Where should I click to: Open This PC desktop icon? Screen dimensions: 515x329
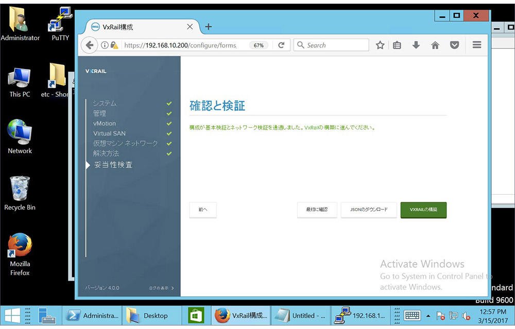(20, 83)
